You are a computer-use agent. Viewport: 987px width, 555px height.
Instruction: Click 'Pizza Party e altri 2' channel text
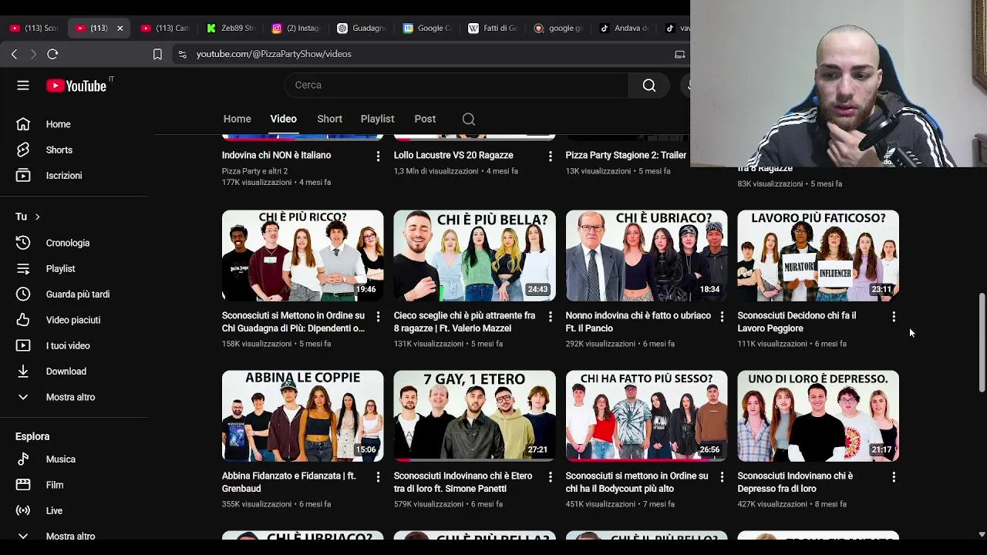[254, 171]
